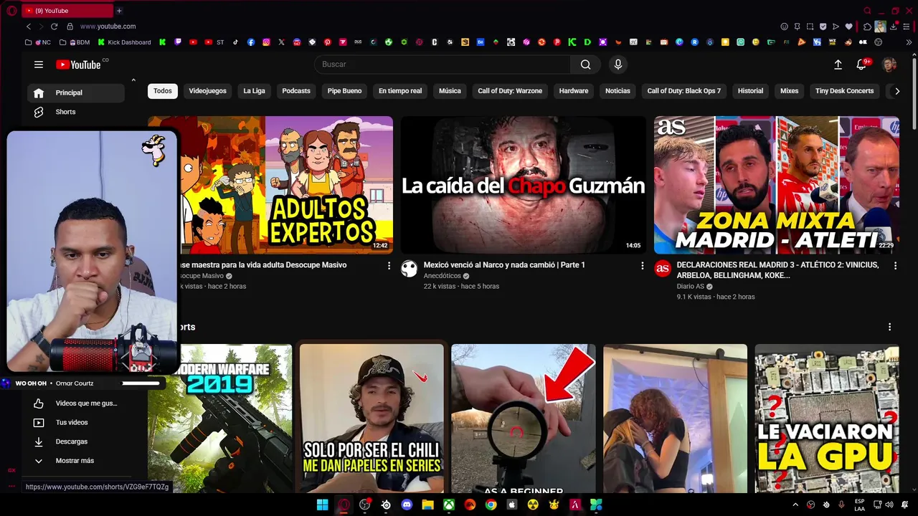Screen dimensions: 918x516
Task: Collapse the sidebar section with the up chevron
Action: [133, 80]
